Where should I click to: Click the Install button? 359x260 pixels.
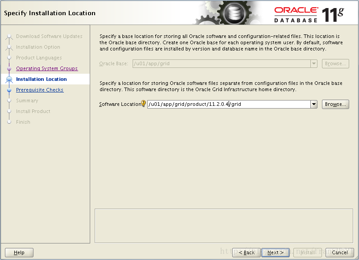coord(308,252)
